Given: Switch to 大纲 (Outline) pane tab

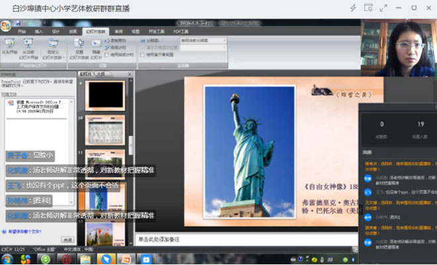Looking at the screenshot, I should pyautogui.click(x=101, y=74).
